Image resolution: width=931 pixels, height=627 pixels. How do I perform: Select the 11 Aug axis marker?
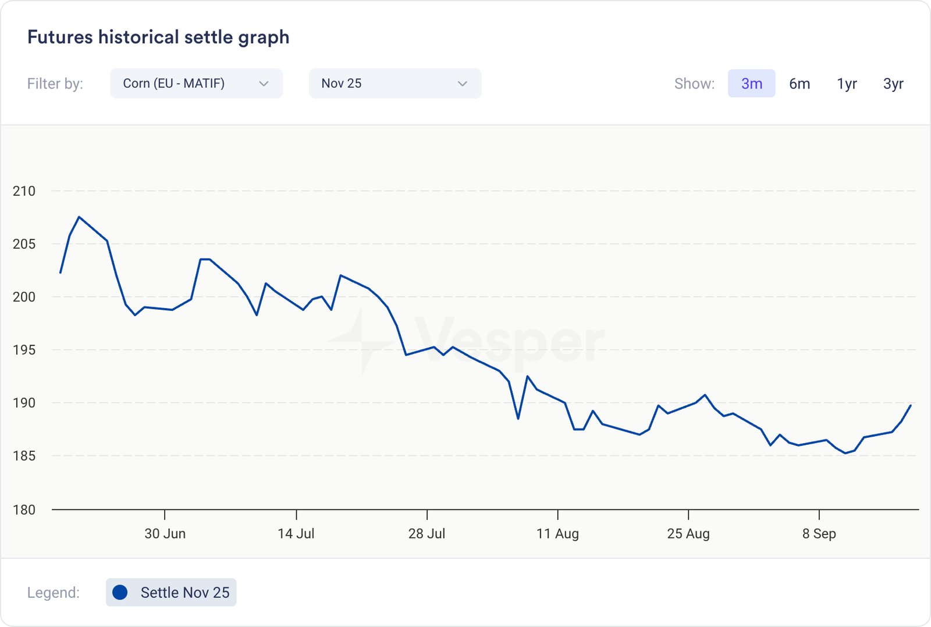click(x=557, y=533)
